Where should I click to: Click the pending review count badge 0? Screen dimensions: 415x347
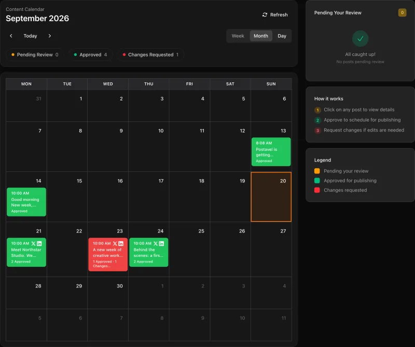(402, 12)
